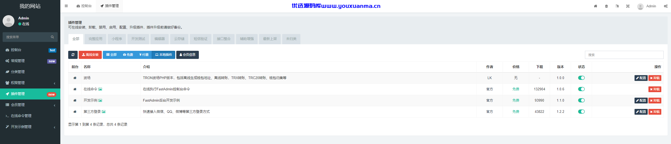671x144 pixels.
Task: Switch to the 控制台 top tab
Action: click(x=84, y=6)
